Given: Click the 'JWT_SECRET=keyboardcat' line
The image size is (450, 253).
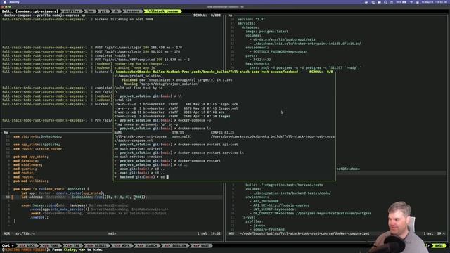Looking at the screenshot, I should (272, 209).
